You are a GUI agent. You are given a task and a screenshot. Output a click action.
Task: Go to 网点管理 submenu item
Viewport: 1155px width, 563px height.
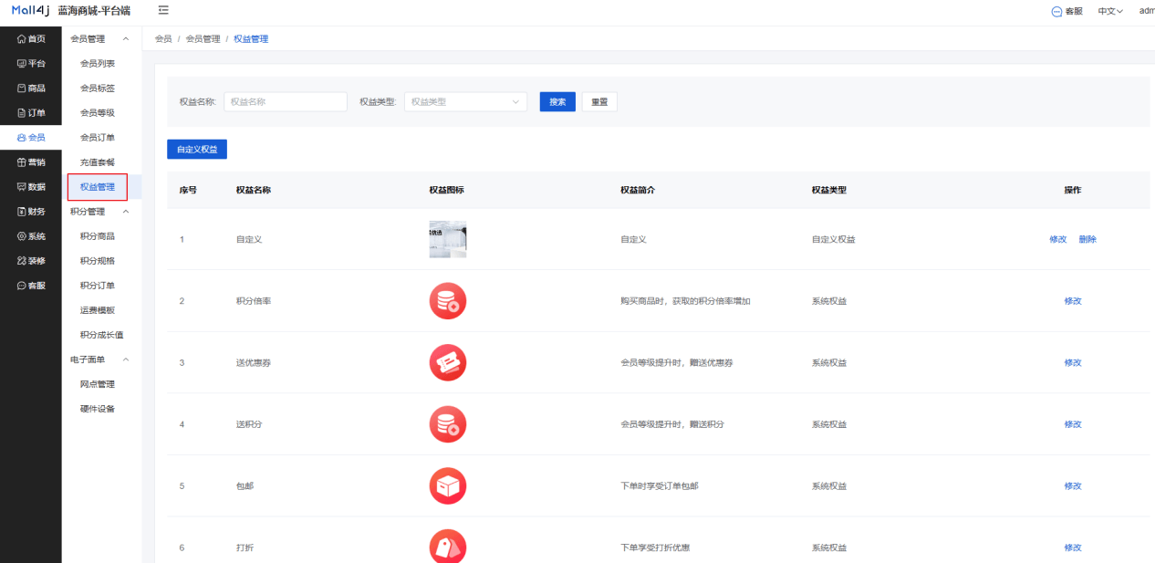click(x=98, y=384)
